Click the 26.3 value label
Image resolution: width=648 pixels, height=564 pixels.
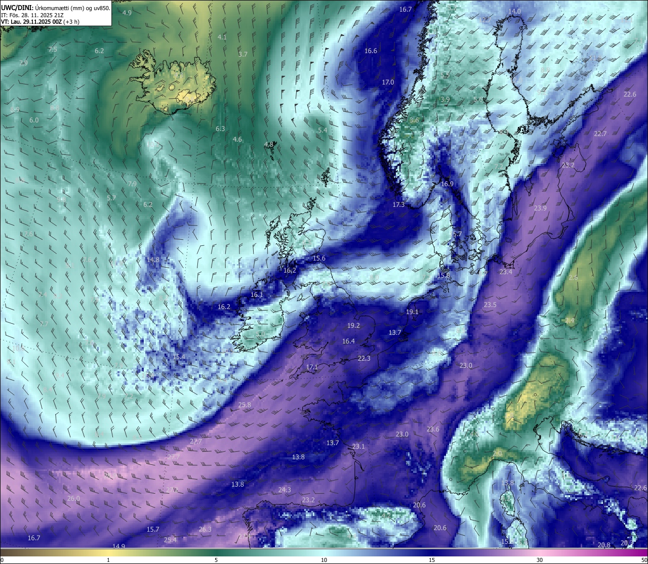(205, 529)
